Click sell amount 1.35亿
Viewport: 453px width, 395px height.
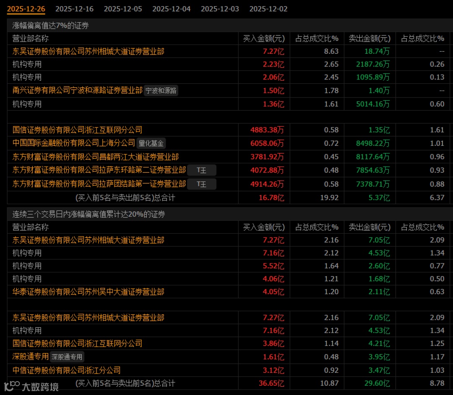[x=379, y=130]
